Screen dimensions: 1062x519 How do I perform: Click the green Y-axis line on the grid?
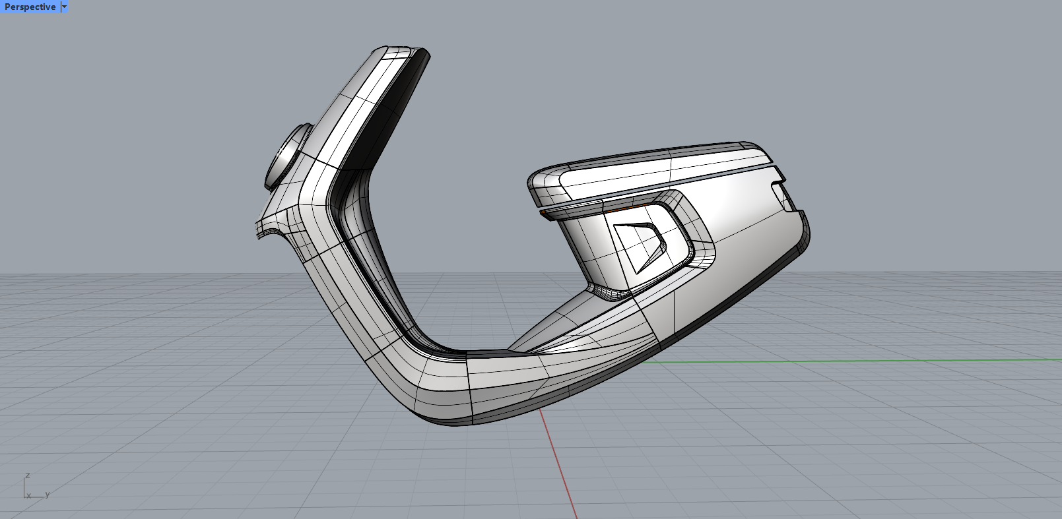tap(858, 361)
